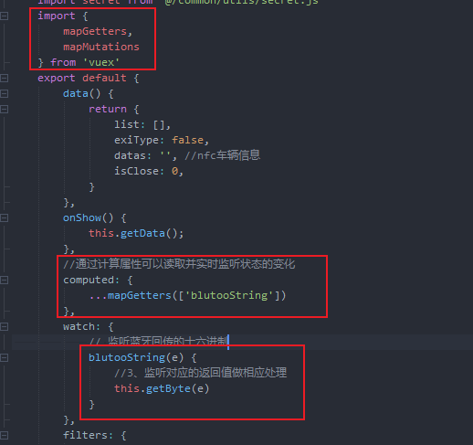Click the nfc comment after datas
The height and width of the screenshot is (445, 473).
click(x=223, y=155)
